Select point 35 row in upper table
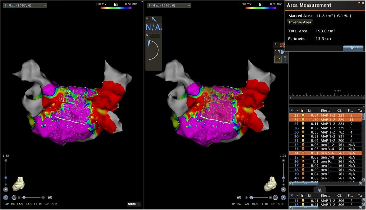This screenshot has width=366, height=210. 326,157
